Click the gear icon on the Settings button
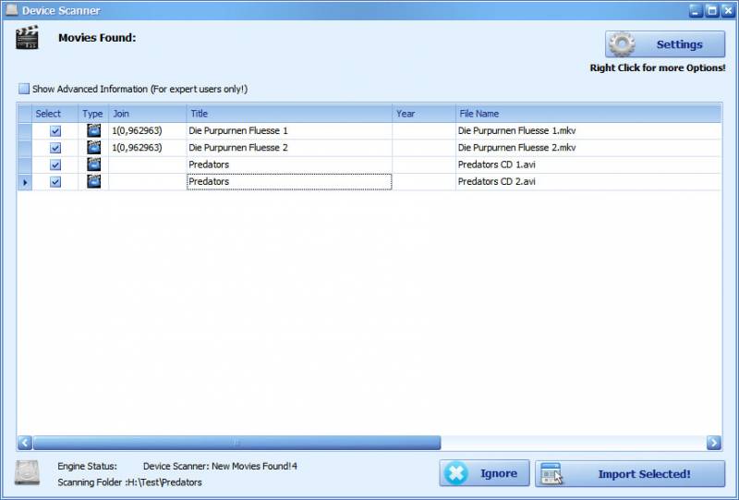739x500 pixels. tap(622, 43)
